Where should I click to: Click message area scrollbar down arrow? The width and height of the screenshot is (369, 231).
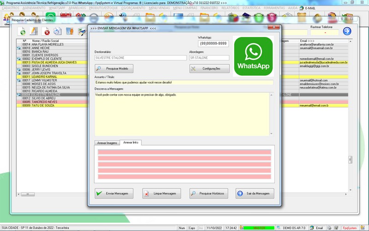[271, 134]
